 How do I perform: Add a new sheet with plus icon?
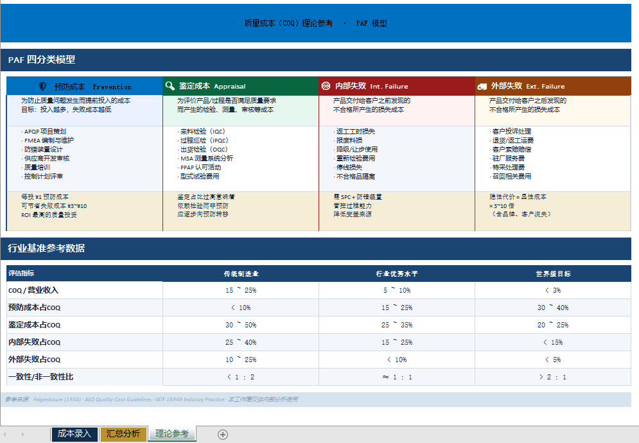click(x=223, y=435)
